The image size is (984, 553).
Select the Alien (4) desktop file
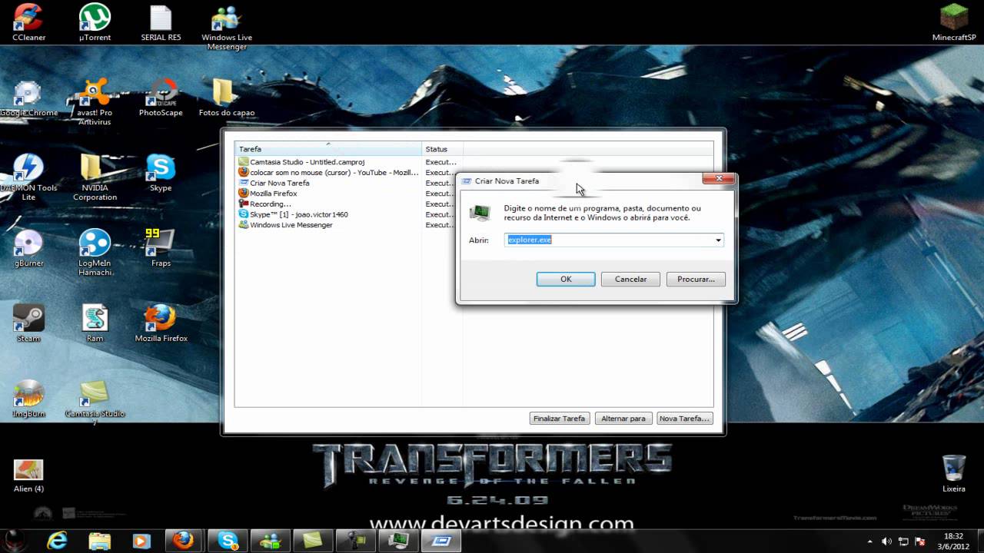[28, 475]
